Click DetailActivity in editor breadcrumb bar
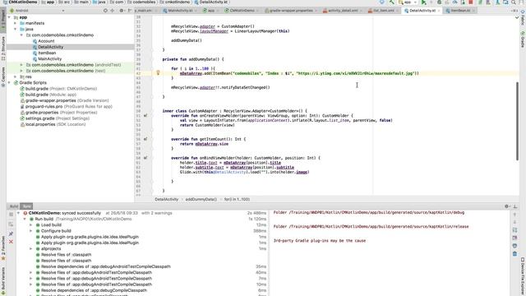 pos(166,199)
